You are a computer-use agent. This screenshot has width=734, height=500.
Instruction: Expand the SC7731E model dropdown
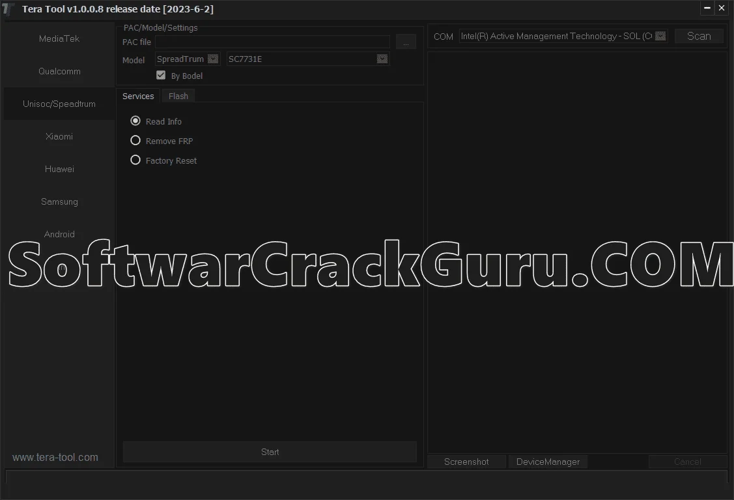(382, 59)
